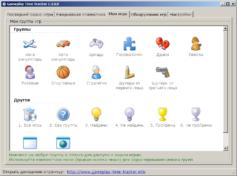This screenshot has width=237, height=176.
Task: Select the Ролевые knight helmet icon
Action: [30, 72]
